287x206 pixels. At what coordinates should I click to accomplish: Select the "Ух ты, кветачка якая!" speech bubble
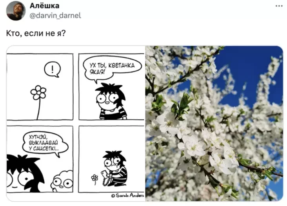click(112, 69)
